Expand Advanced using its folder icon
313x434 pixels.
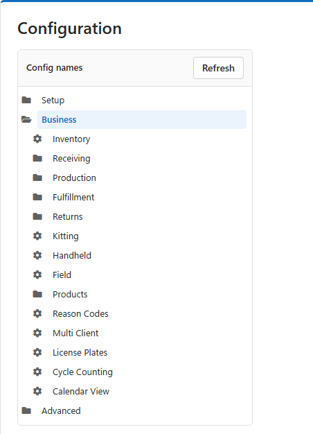26,410
